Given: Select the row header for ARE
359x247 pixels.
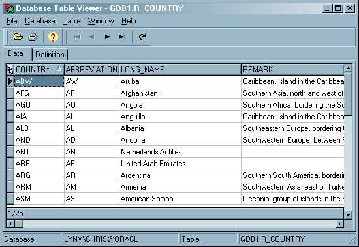Looking at the screenshot, I should click(x=10, y=164).
